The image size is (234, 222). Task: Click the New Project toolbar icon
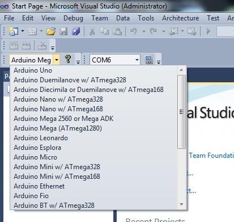(14, 31)
